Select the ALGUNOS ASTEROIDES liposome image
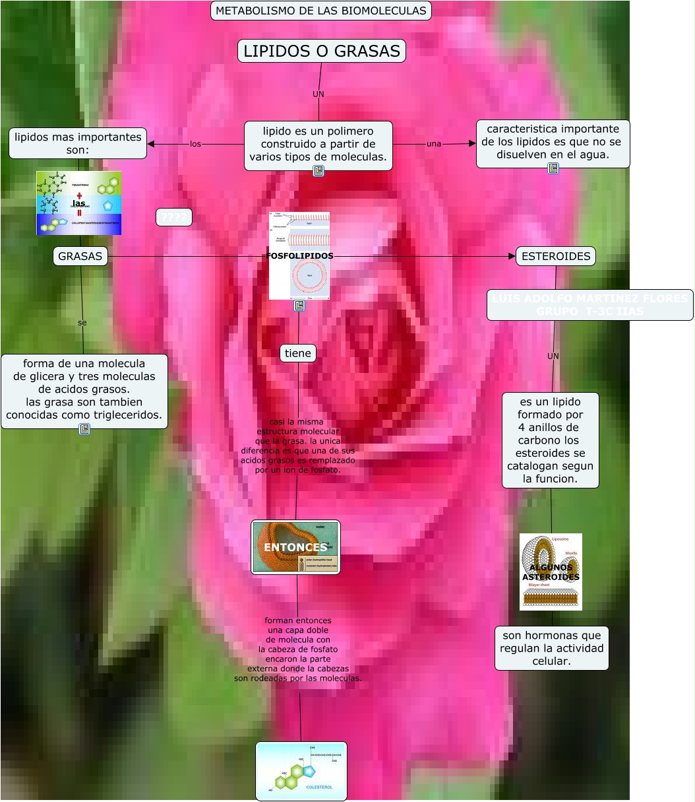 tap(551, 572)
